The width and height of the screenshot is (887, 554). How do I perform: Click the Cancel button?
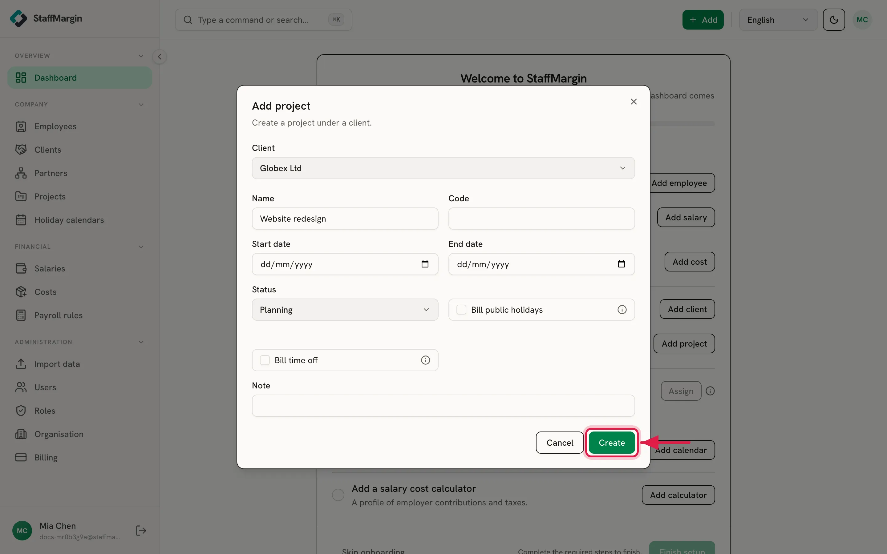tap(560, 443)
